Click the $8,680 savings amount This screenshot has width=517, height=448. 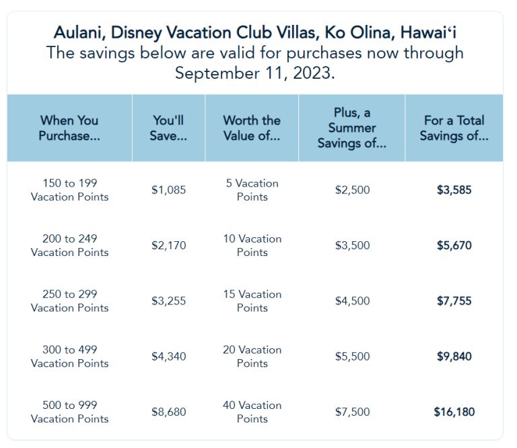coord(168,412)
